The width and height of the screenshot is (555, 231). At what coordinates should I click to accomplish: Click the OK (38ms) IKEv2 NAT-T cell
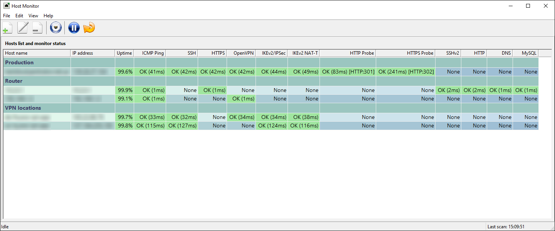pyautogui.click(x=304, y=117)
